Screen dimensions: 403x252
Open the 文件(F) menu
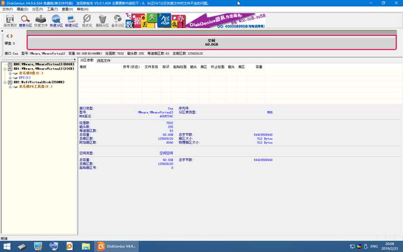click(x=7, y=10)
